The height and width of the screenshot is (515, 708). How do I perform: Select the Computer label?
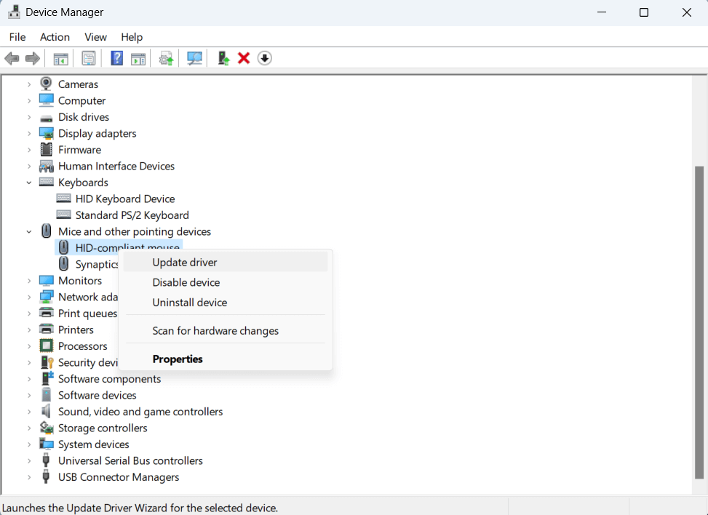tap(81, 100)
